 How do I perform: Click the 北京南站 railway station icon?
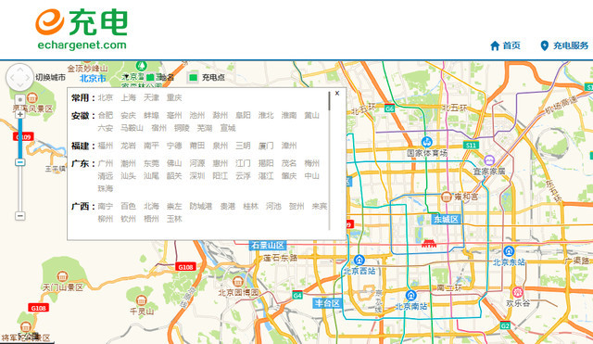coord(411,295)
